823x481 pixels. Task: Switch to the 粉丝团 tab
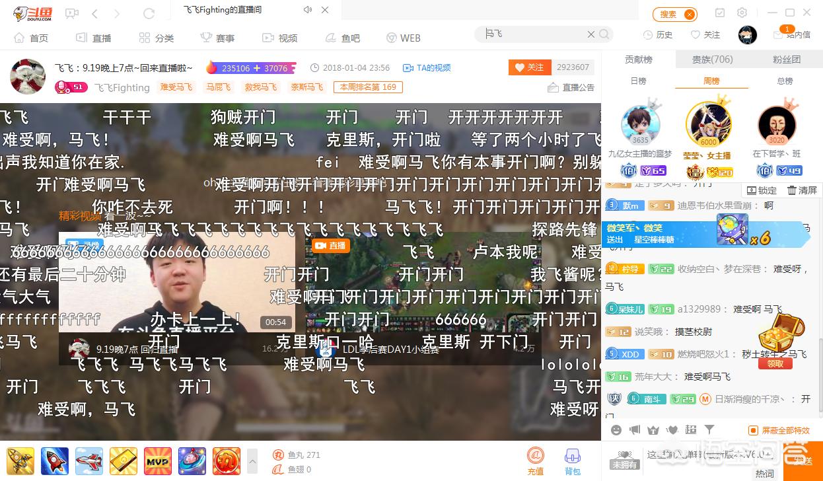786,59
